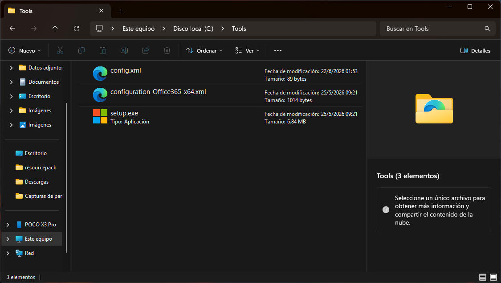Screen dimensions: 501x283
Task: Click chevron after Disco local (C:) in breadcrumb
Action: [x=223, y=29]
